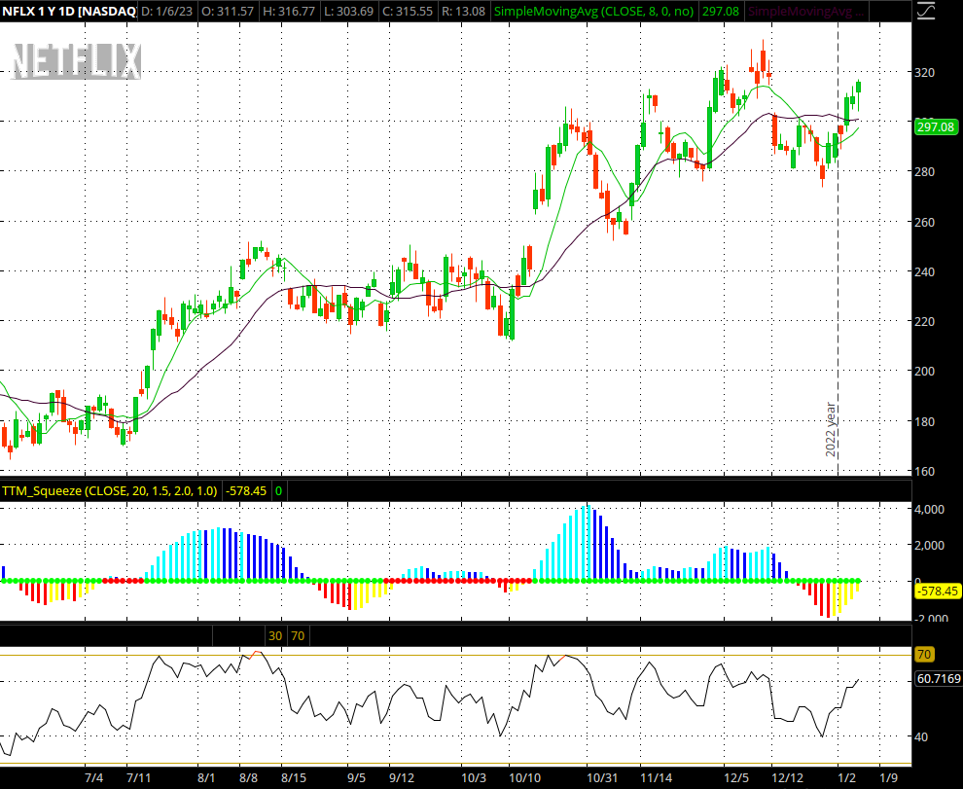963x789 pixels.
Task: Click the low price L: 303.69
Action: click(348, 11)
